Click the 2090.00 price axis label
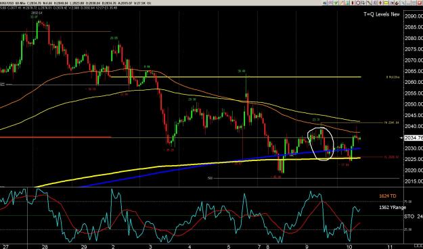Image resolution: width=423 pixels, height=249 pixels. pyautogui.click(x=414, y=16)
